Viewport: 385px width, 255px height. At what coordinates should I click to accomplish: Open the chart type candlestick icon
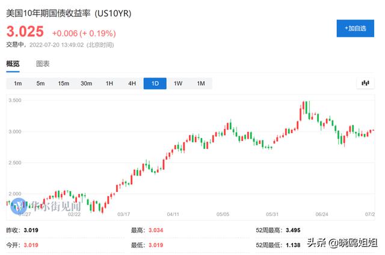click(365, 83)
